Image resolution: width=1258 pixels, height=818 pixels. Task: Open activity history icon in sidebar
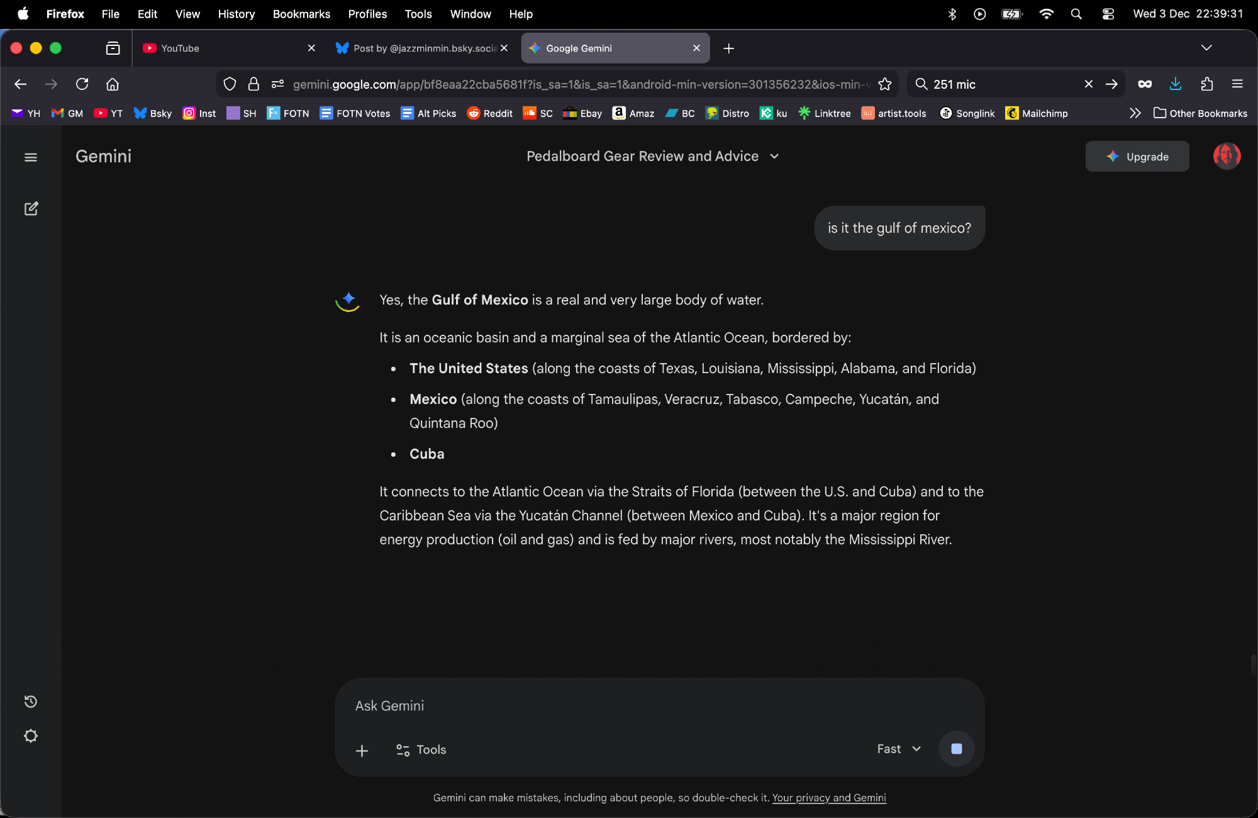30,702
